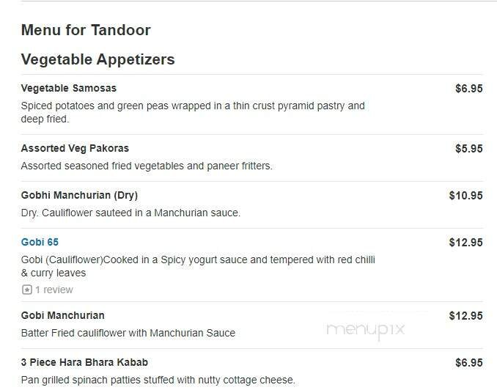Click the Hara Bhara Kabab $6.95 price
Viewport: 497px width, 390px height.
point(468,362)
